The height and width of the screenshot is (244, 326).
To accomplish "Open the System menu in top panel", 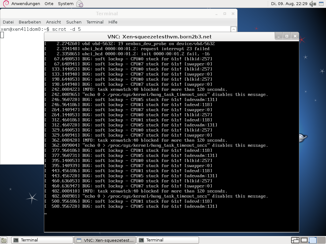I will 66,4.
